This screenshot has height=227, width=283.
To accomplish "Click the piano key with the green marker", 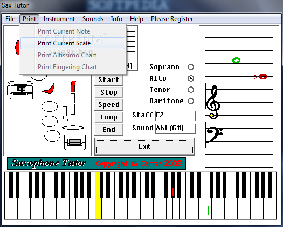I will (208, 208).
